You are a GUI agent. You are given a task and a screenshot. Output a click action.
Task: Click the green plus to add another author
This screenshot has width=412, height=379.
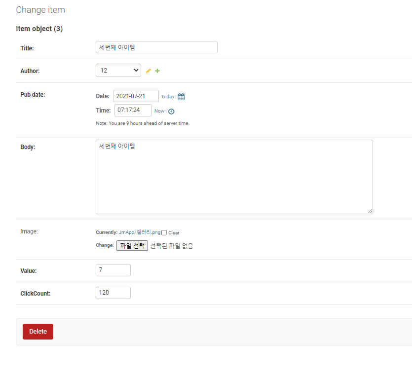point(157,71)
